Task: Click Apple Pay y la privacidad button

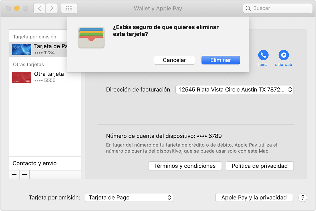Action: [x=254, y=198]
